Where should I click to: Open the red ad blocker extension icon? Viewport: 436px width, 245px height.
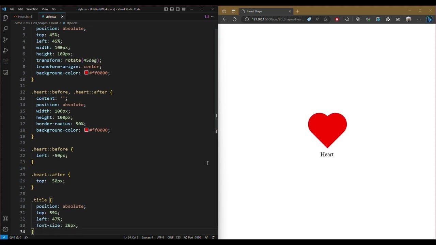[x=337, y=19]
